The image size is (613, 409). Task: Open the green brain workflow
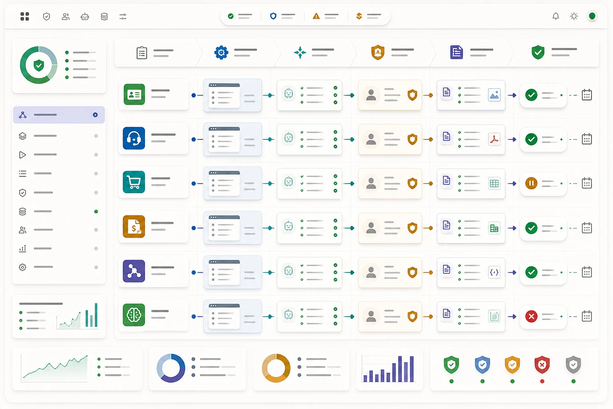(x=153, y=315)
